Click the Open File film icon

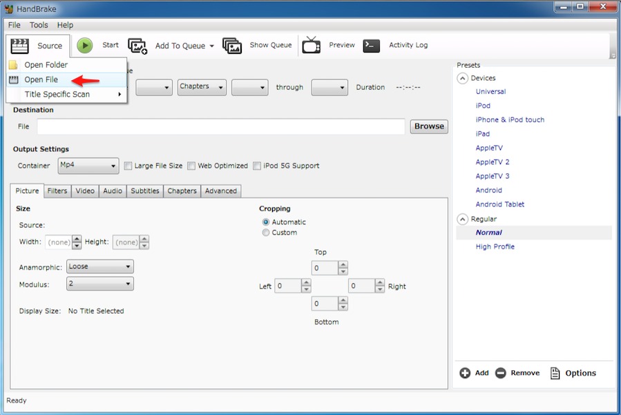[x=13, y=79]
